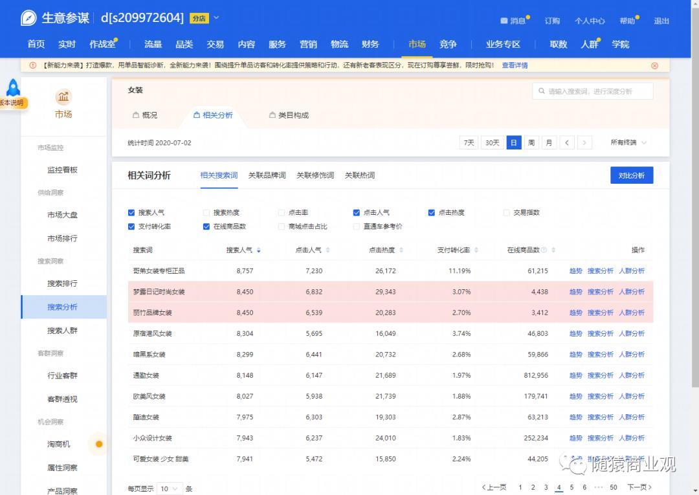Open 流量 in top navigation
This screenshot has width=699, height=495.
[x=153, y=44]
